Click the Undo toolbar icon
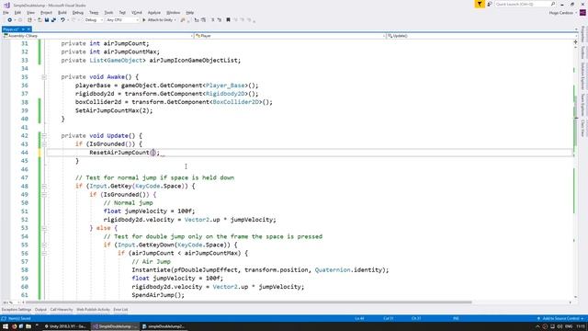 click(62, 20)
